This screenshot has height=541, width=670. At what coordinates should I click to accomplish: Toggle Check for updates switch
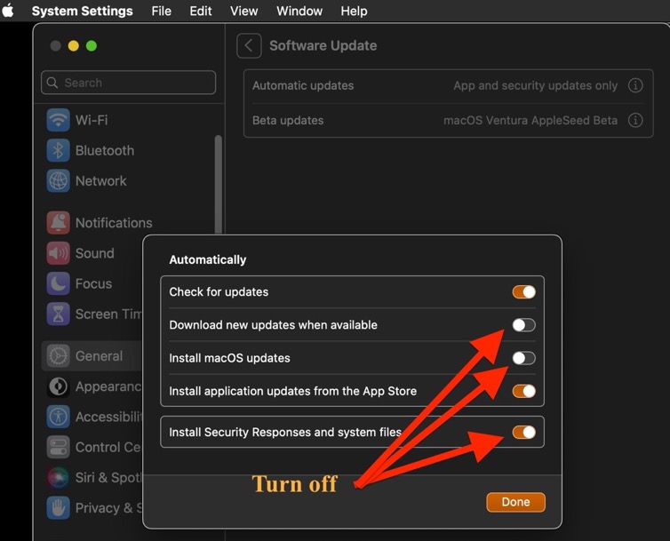tap(524, 292)
